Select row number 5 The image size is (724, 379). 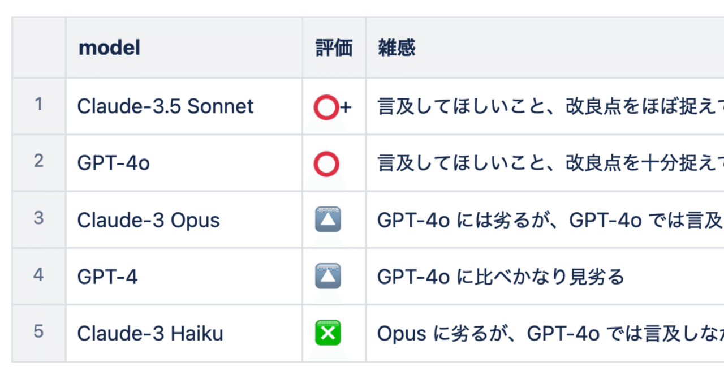tap(38, 333)
